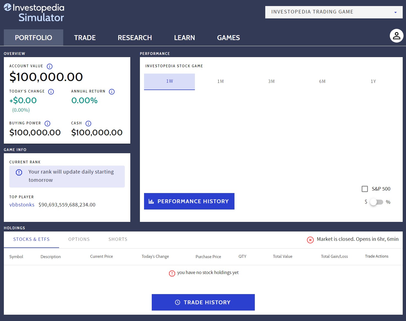
Task: Open the Games section
Action: tap(228, 38)
